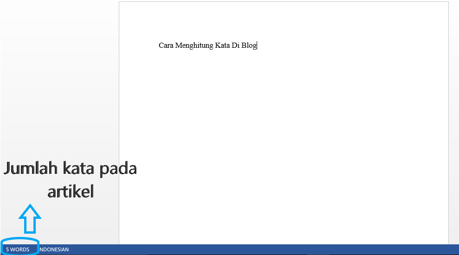Place cursor in "Cara Menghitung Kata Di Blog" text

pyautogui.click(x=208, y=45)
